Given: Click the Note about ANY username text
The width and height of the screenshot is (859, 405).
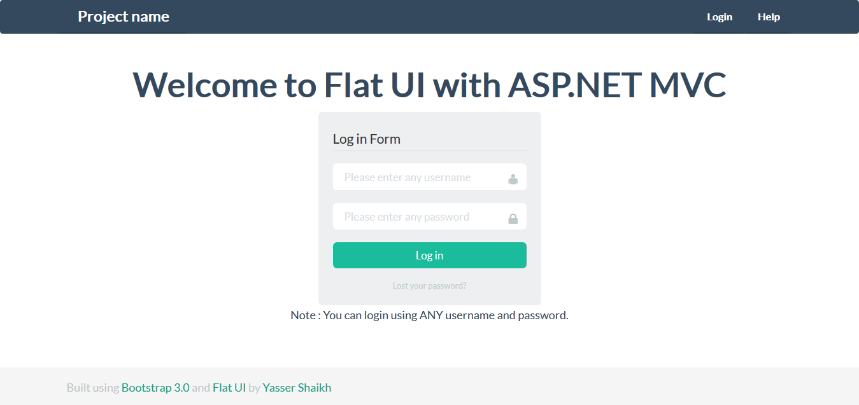Looking at the screenshot, I should point(429,315).
